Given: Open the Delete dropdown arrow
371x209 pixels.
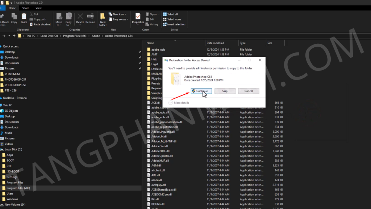Looking at the screenshot, I should click(x=80, y=25).
